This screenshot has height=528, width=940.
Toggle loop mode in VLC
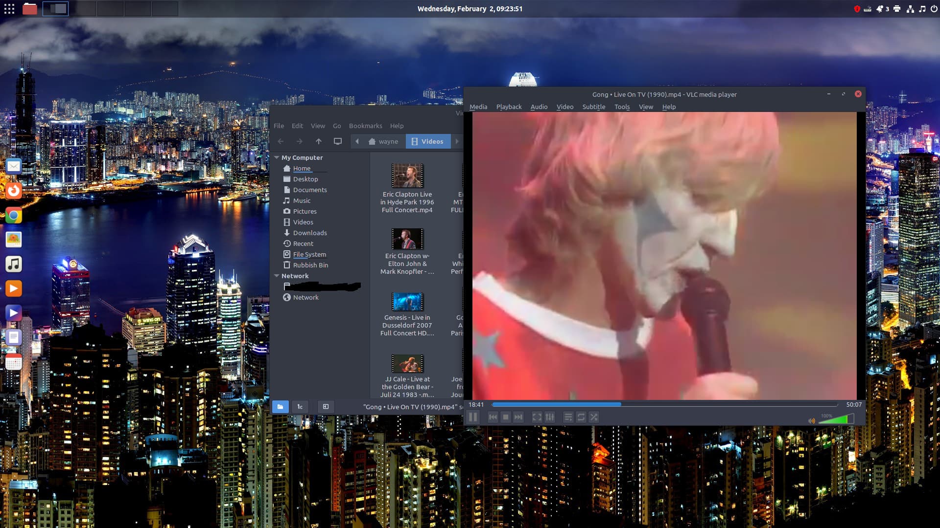(581, 417)
